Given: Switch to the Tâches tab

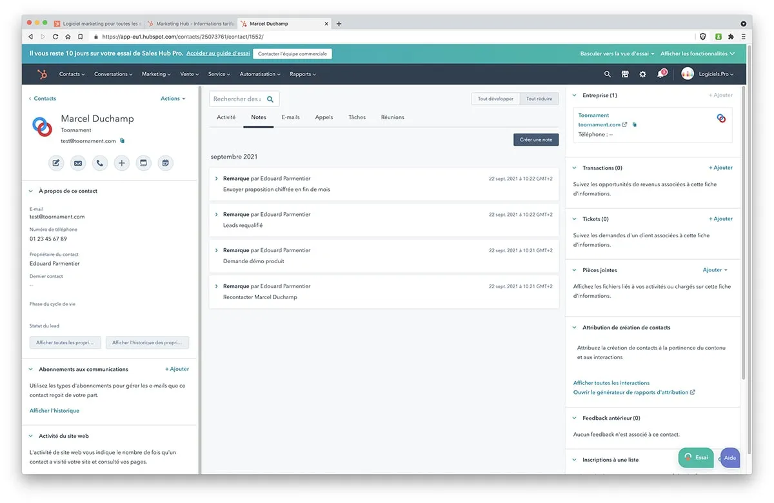Looking at the screenshot, I should pos(357,117).
